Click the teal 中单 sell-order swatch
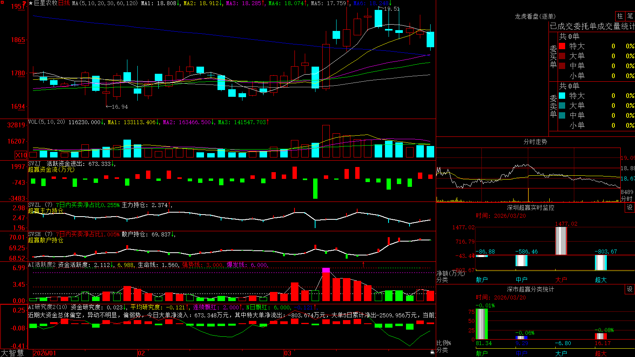The width and height of the screenshot is (635, 357). coord(562,115)
